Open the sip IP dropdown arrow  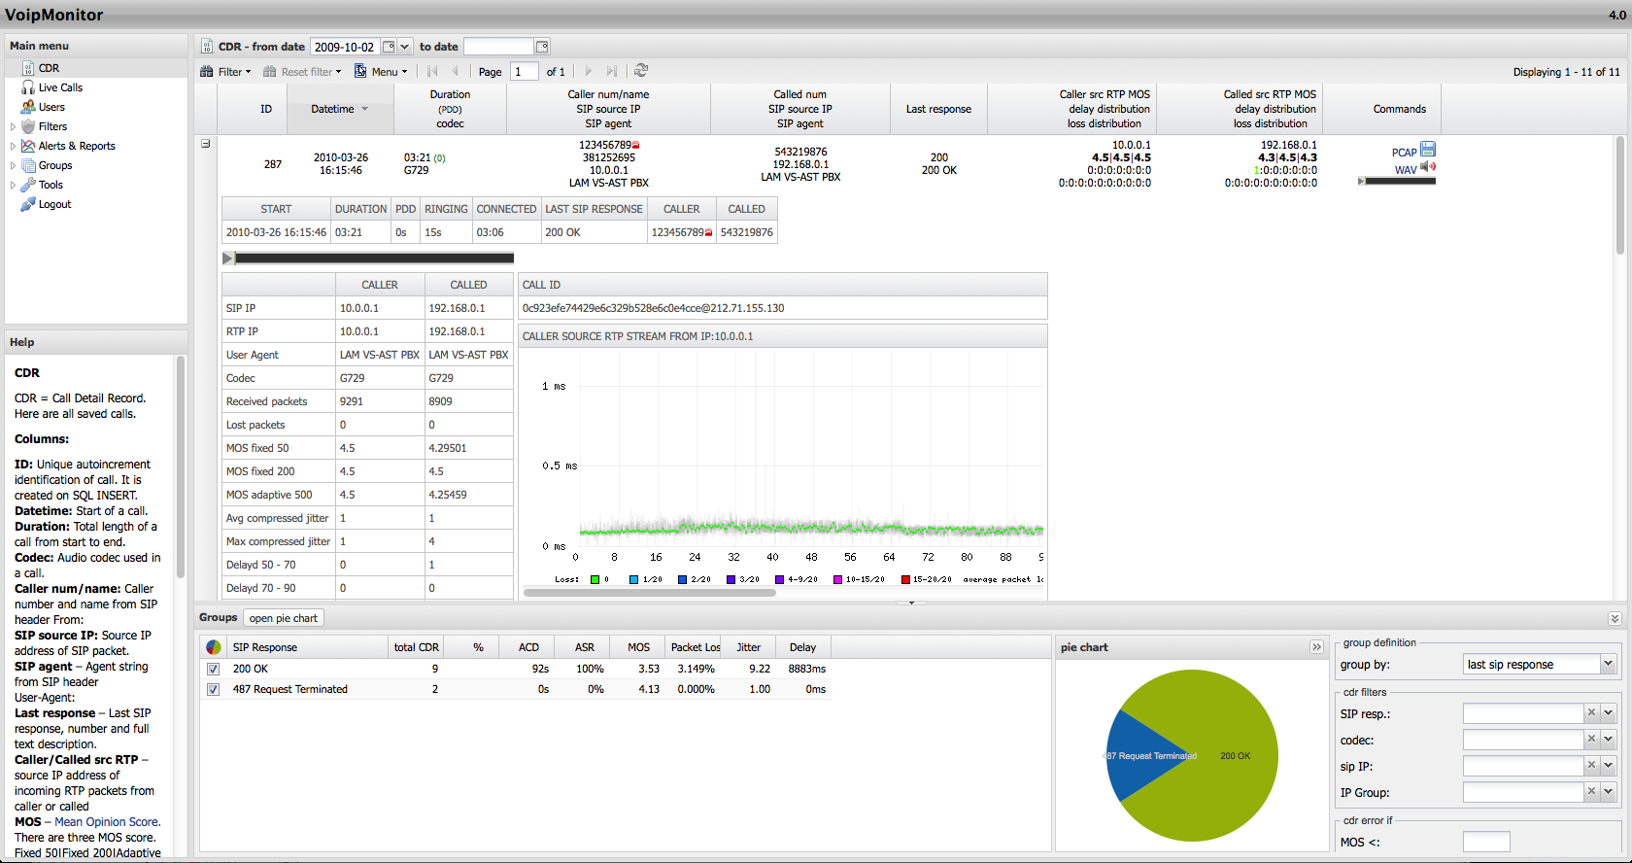1608,766
